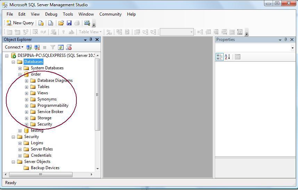Viewport: 298px width, 190px height.
Task: Switch Properties to Categorized view
Action: 220,57
